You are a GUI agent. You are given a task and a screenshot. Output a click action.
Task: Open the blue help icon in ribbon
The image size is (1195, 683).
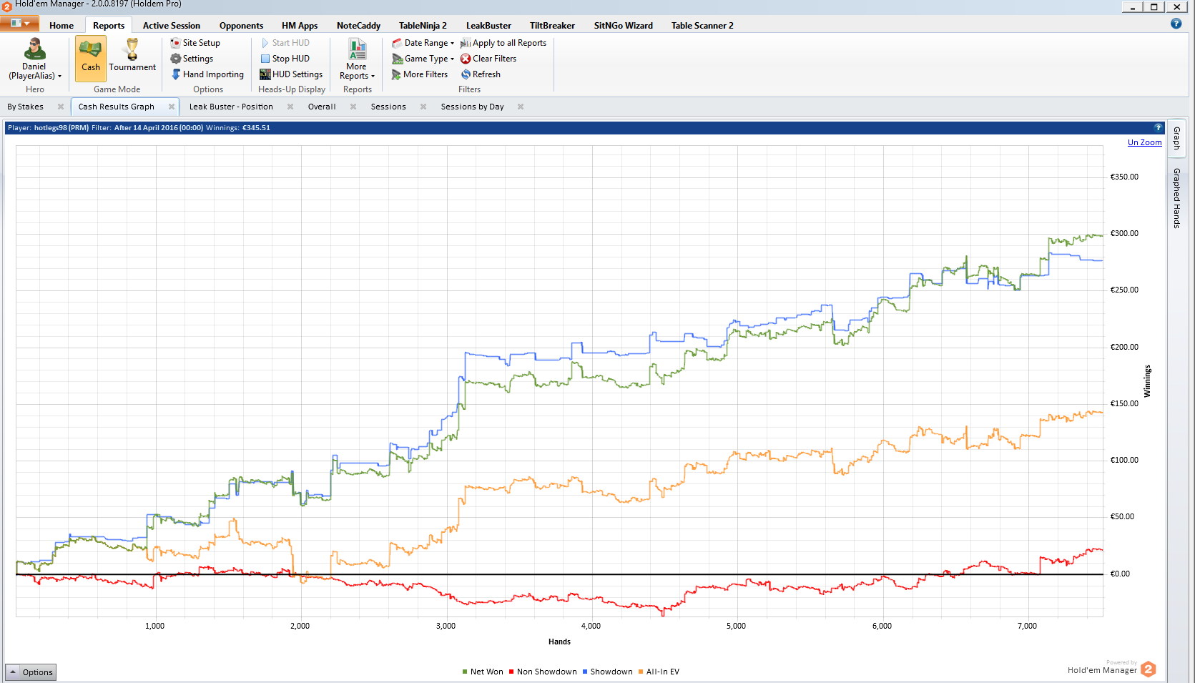pos(1176,24)
